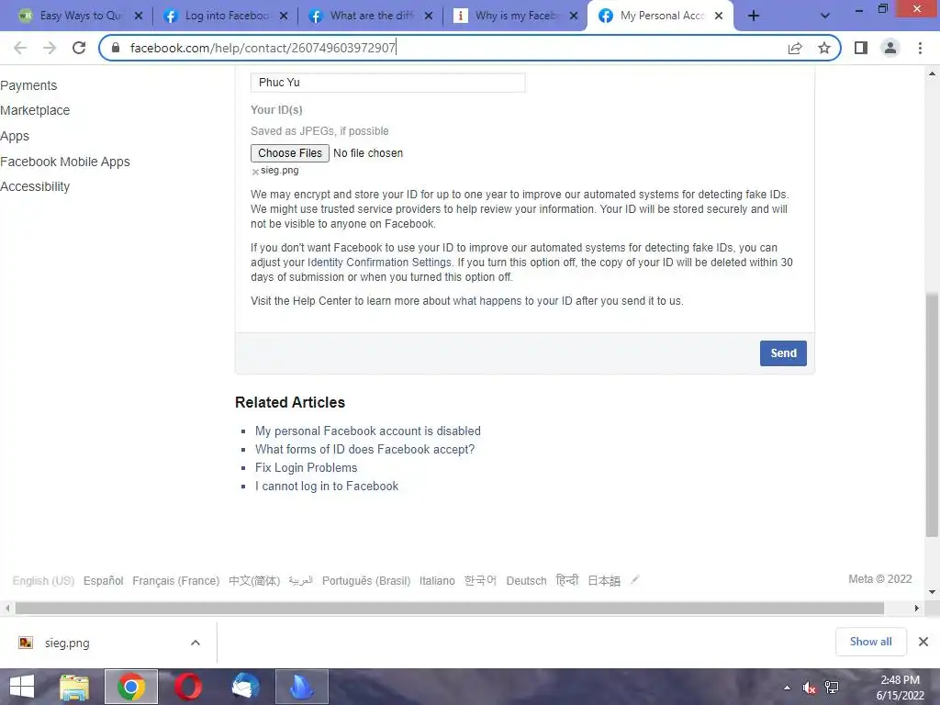Screen dimensions: 940x705
Task: Switch language to Español
Action: pyautogui.click(x=103, y=581)
